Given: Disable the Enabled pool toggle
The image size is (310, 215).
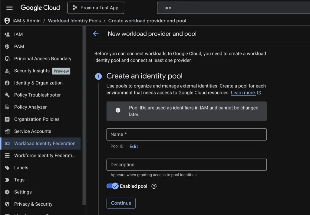Looking at the screenshot, I should click(x=113, y=186).
